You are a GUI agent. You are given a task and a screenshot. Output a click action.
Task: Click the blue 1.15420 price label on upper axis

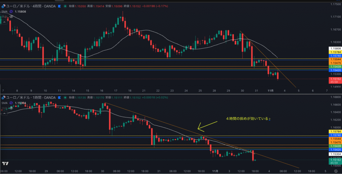pos(335,71)
